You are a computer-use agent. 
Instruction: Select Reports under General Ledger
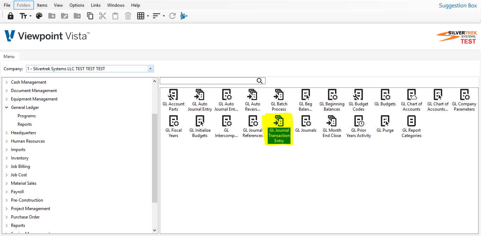point(25,124)
